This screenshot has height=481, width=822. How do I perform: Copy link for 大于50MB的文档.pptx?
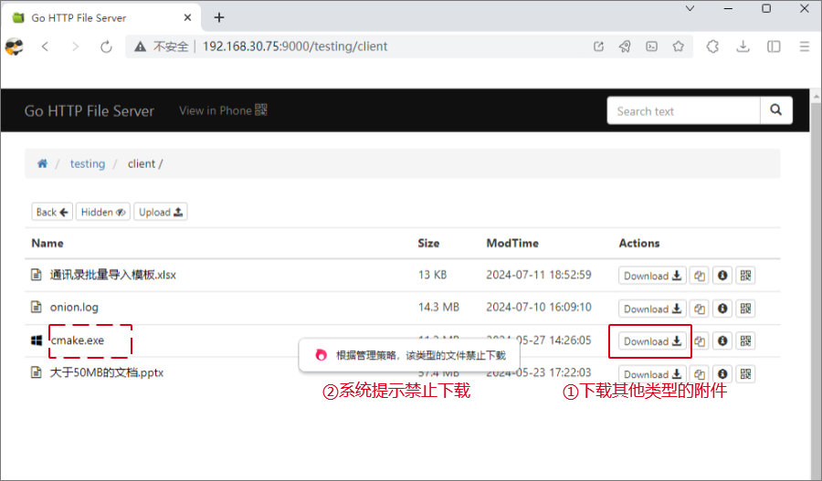click(700, 374)
